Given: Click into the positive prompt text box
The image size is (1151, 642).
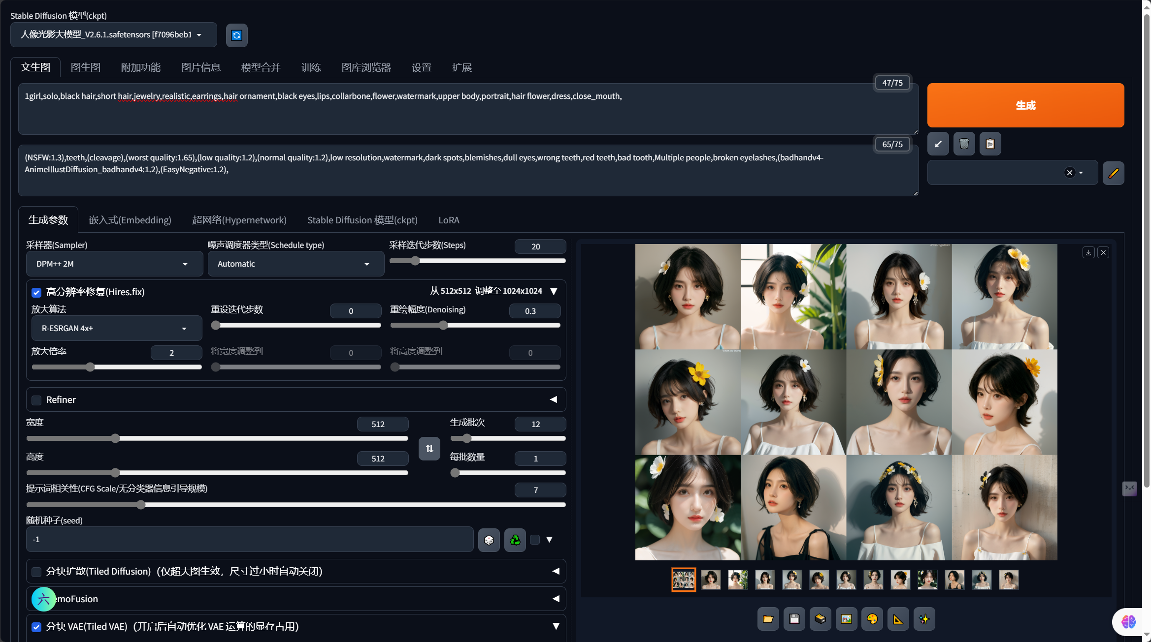Looking at the screenshot, I should 468,109.
